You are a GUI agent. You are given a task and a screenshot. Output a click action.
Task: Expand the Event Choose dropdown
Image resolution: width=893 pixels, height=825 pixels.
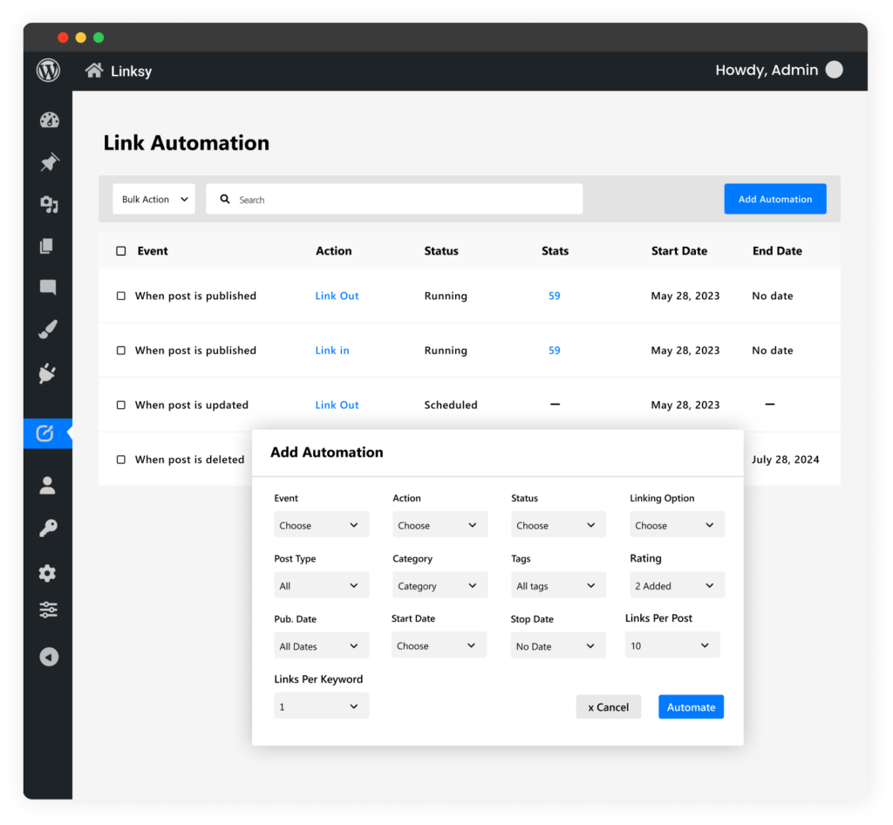pyautogui.click(x=321, y=524)
